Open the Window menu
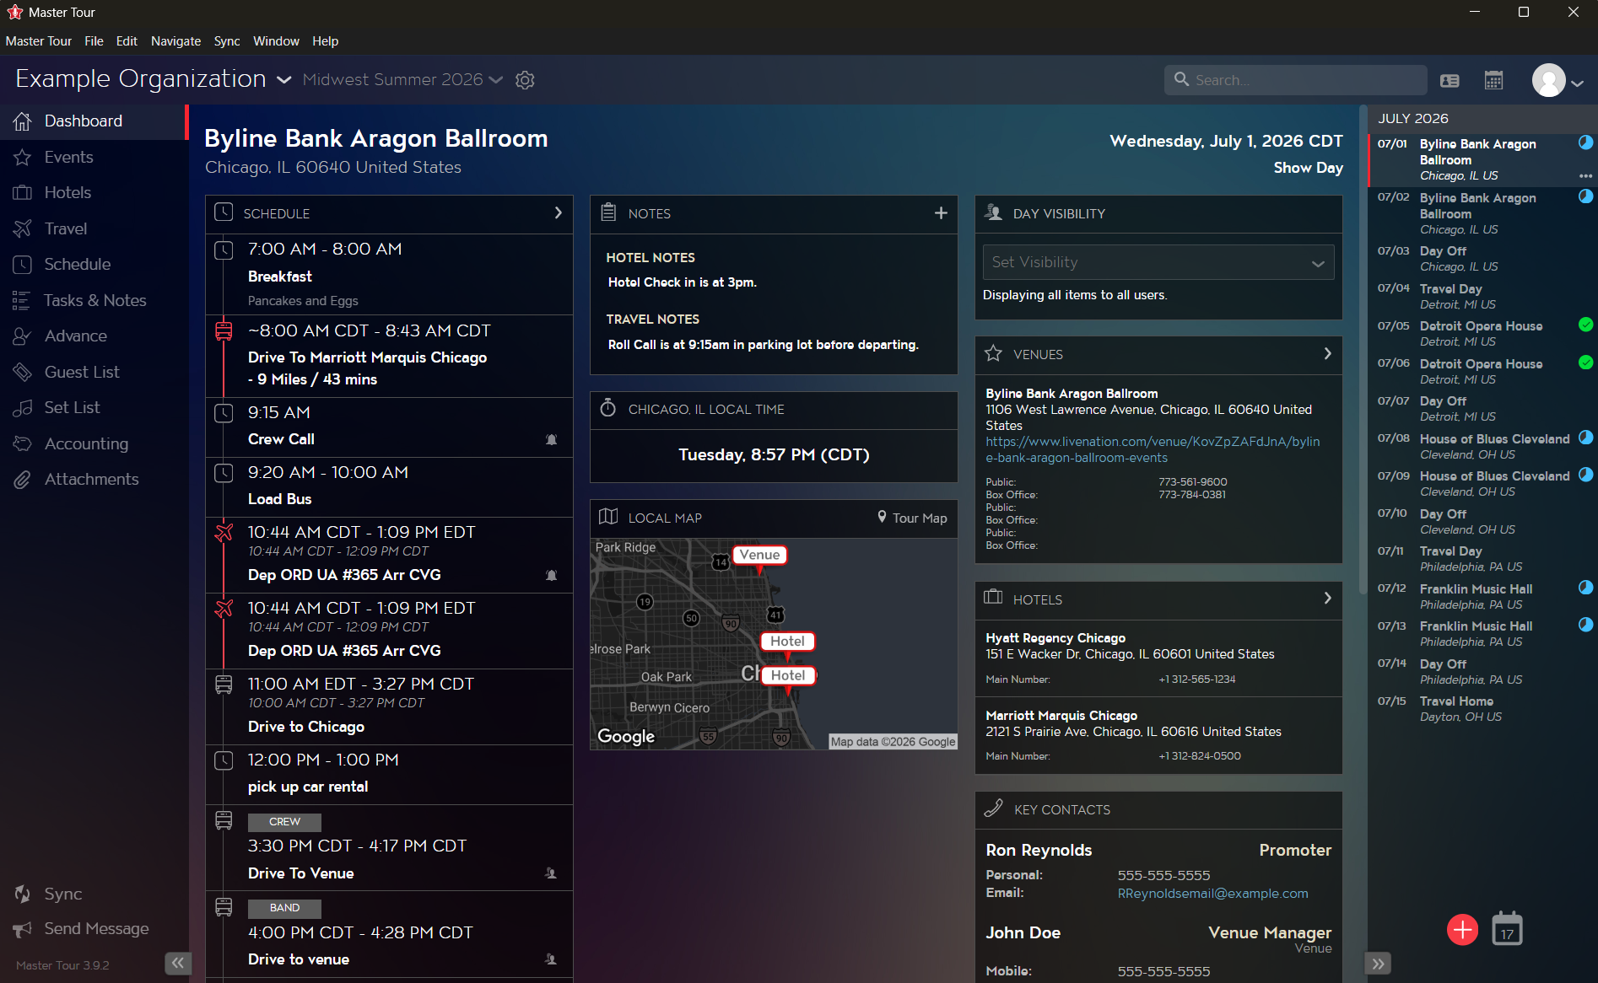Screen dimensions: 1598x983 coord(276,41)
